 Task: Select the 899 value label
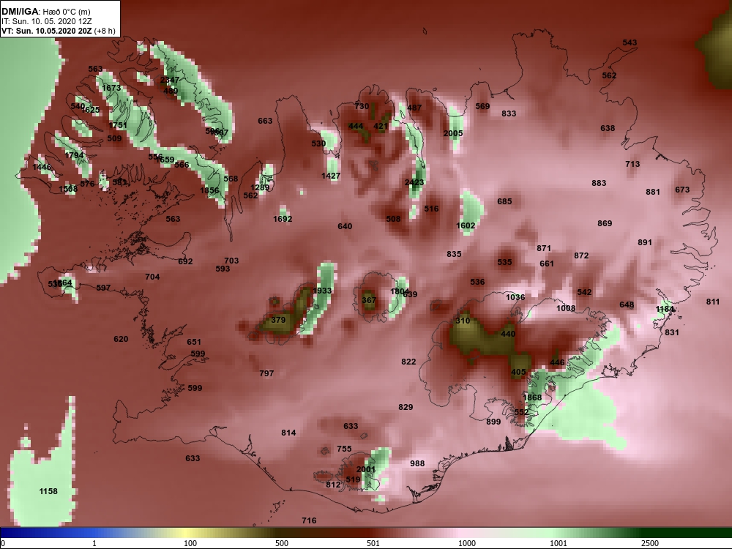click(x=493, y=422)
